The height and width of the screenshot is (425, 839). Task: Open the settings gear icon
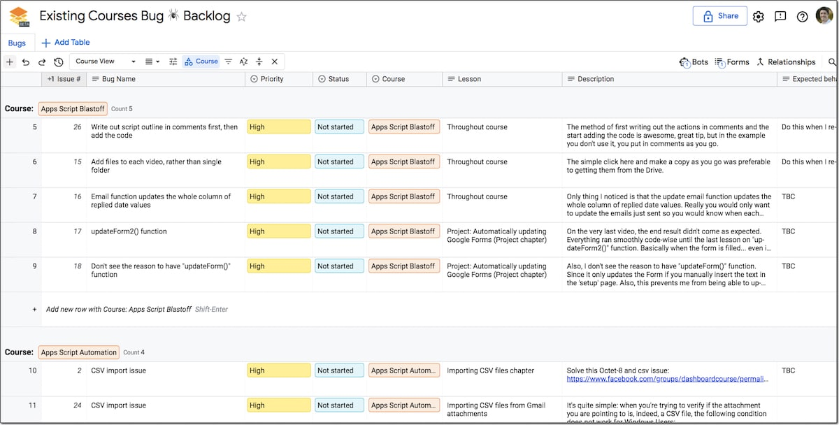[x=759, y=17]
